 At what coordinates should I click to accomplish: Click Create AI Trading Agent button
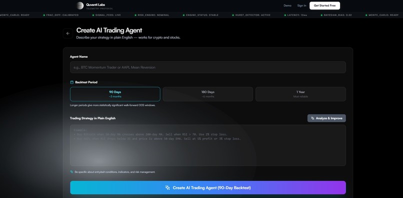207,187
